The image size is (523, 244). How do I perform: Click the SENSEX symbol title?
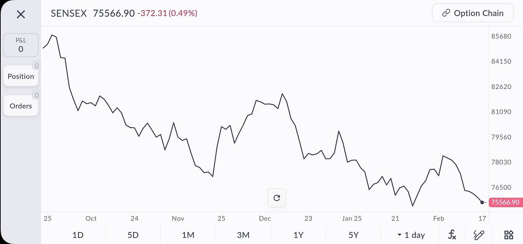coord(69,14)
